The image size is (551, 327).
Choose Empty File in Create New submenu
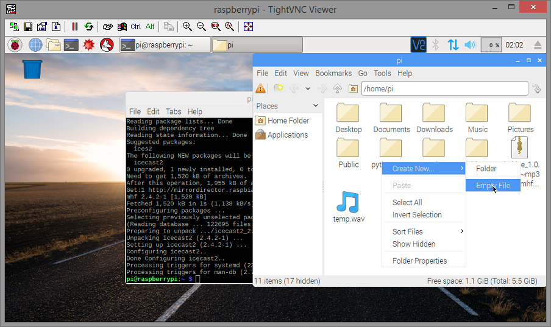pyautogui.click(x=493, y=186)
